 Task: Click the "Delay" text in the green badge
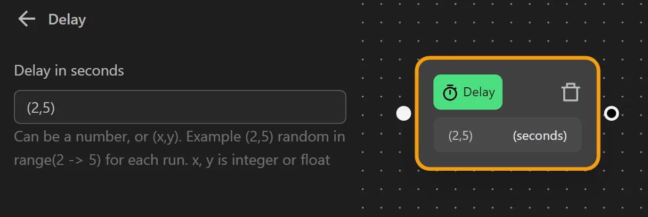click(x=479, y=92)
